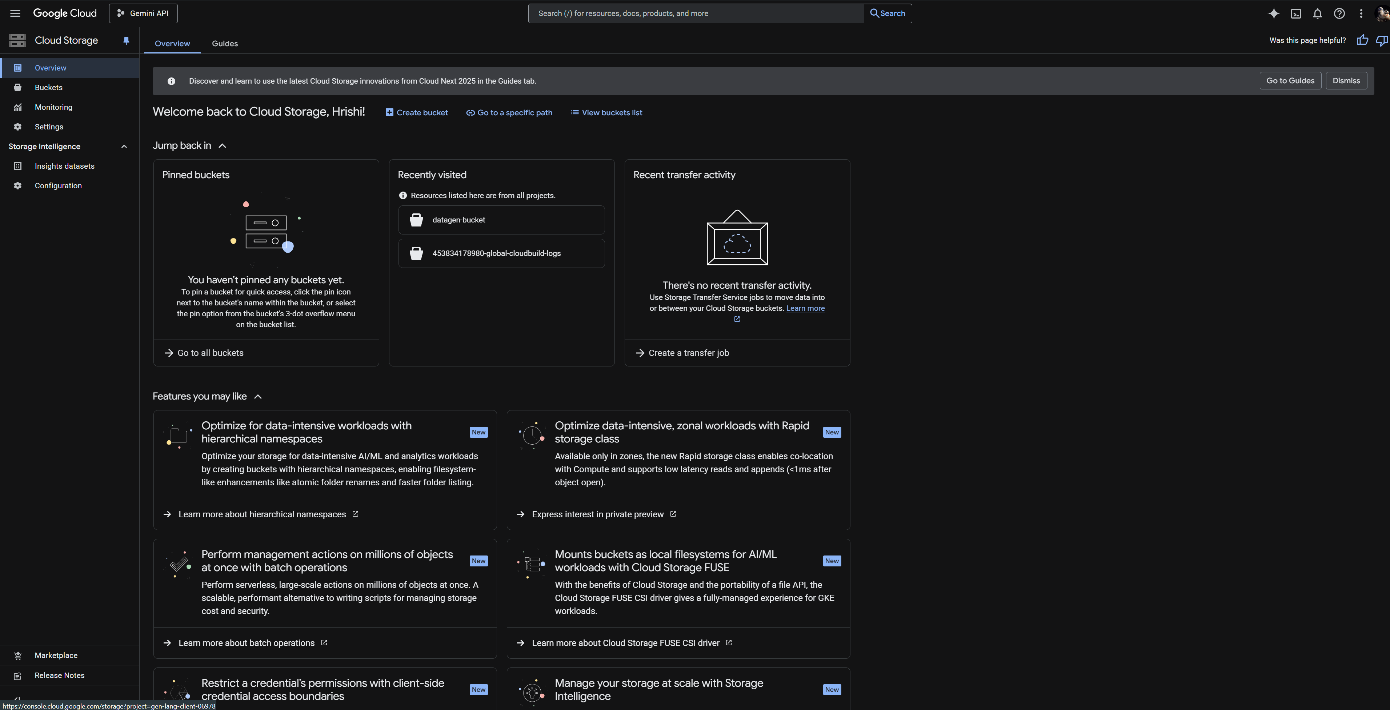Open Learn more about Cloud Storage FUSE CSI driver

[x=625, y=643]
